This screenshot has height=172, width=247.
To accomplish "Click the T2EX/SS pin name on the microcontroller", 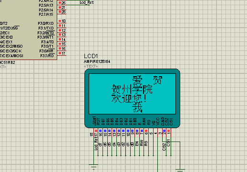I will click(x=9, y=28).
